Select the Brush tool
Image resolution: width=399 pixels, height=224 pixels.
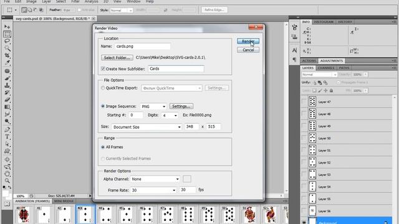7,78
